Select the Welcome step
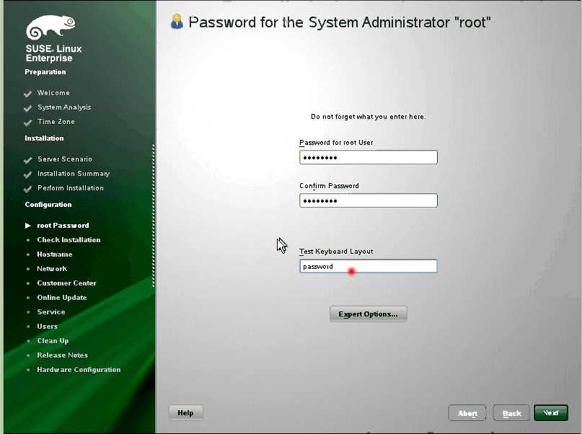The image size is (582, 434). [53, 93]
